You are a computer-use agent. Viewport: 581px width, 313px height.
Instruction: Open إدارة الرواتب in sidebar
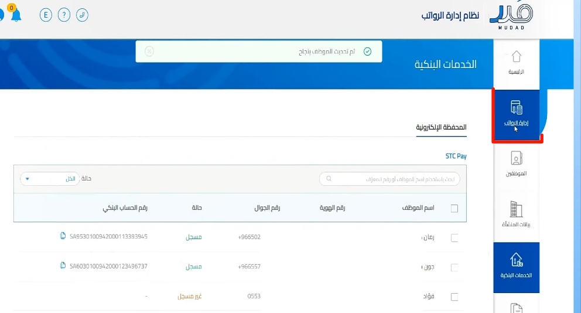pyautogui.click(x=516, y=115)
